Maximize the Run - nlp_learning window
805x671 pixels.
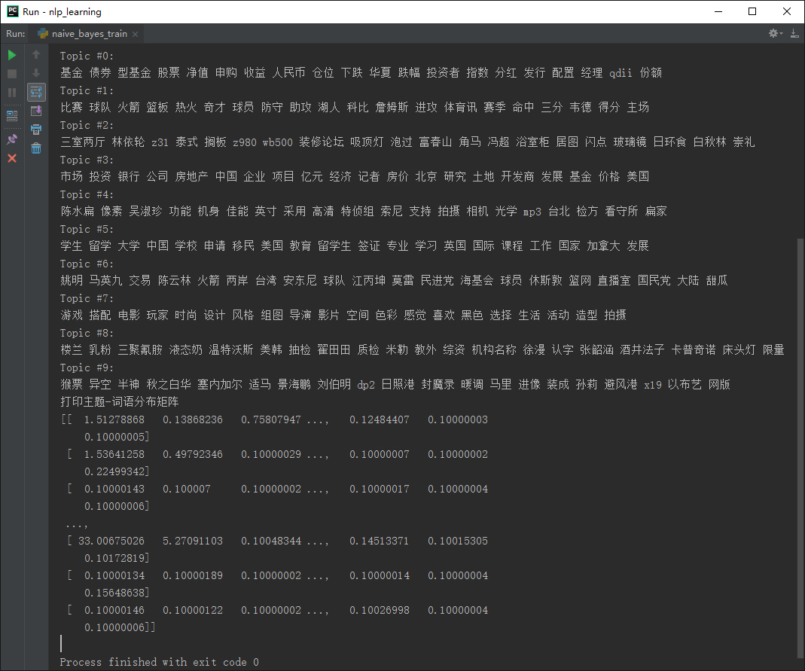coord(752,11)
